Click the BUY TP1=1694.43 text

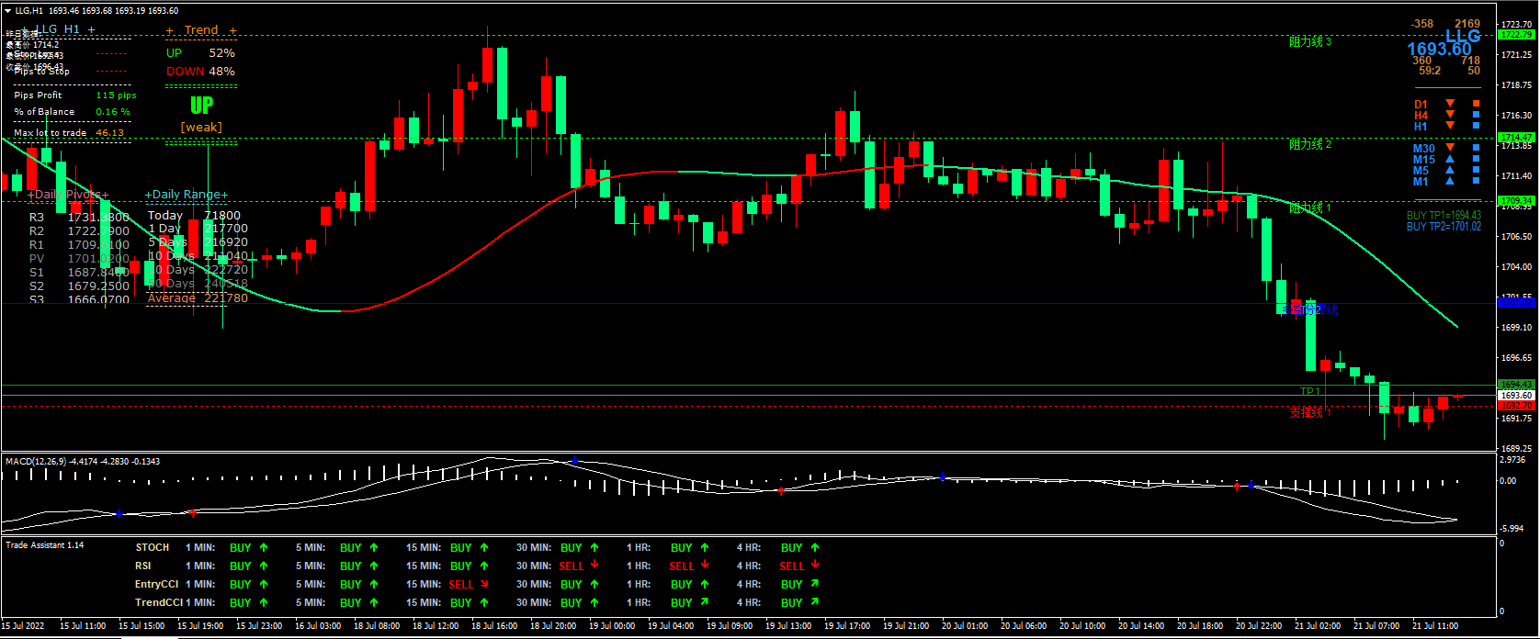point(1444,216)
